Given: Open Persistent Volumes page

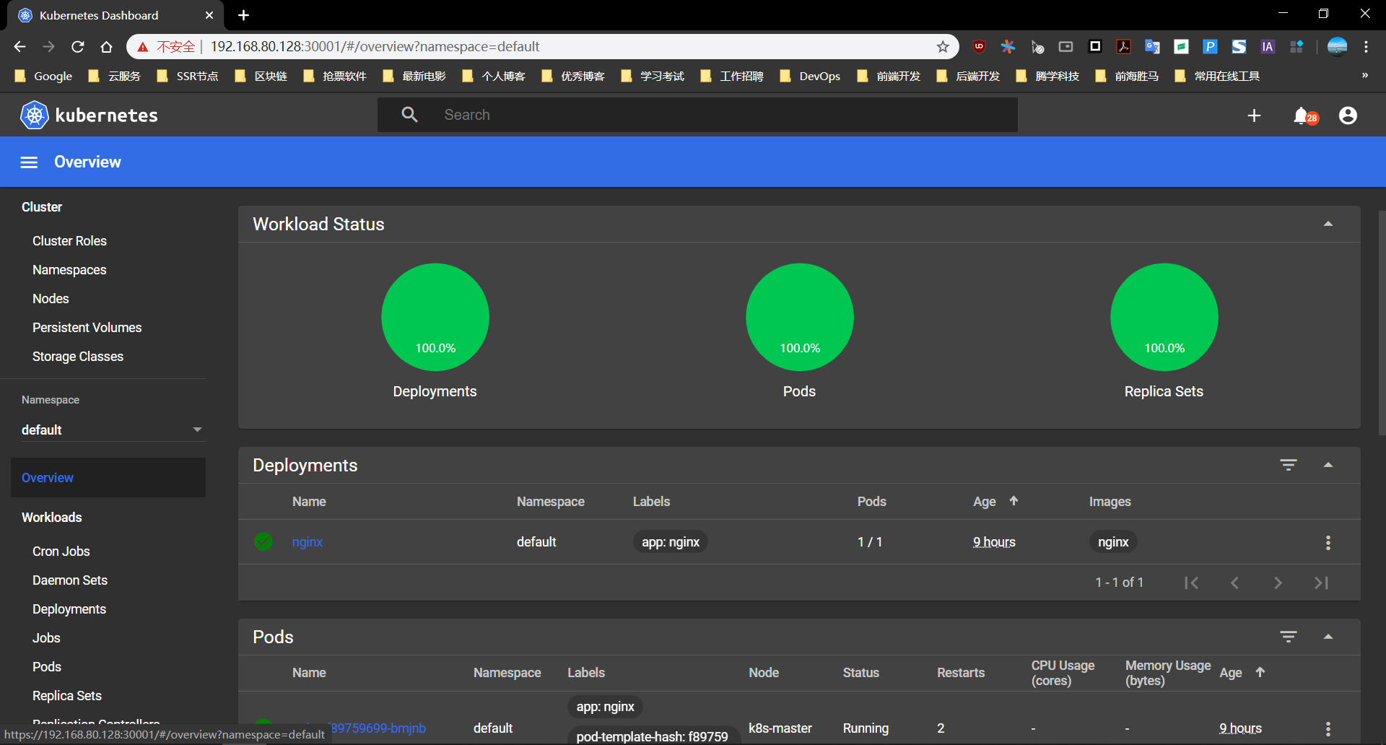Looking at the screenshot, I should pyautogui.click(x=87, y=328).
